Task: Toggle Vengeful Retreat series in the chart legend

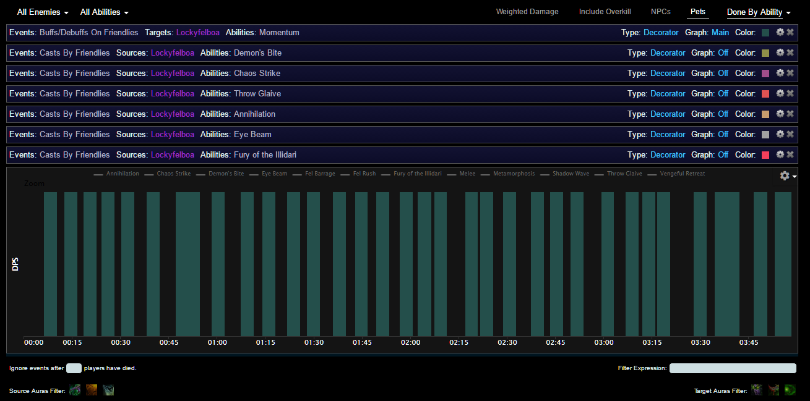Action: (x=676, y=174)
